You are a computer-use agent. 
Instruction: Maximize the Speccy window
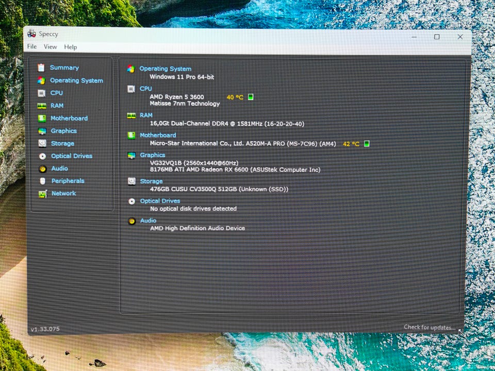coord(437,37)
